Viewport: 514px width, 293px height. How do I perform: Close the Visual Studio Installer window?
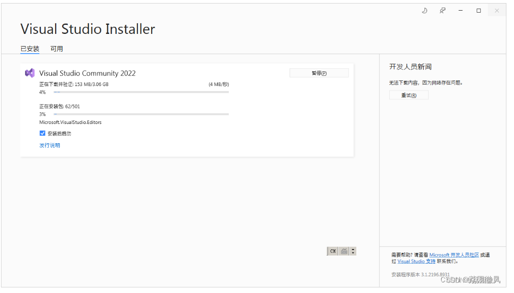click(497, 11)
